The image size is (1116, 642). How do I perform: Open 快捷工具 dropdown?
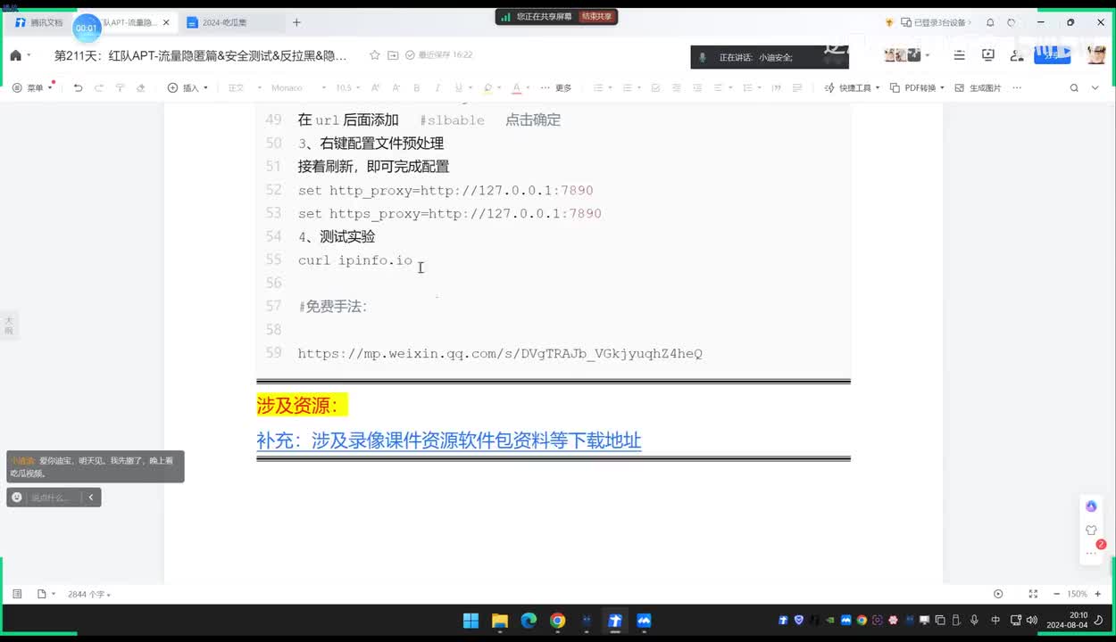(x=853, y=87)
